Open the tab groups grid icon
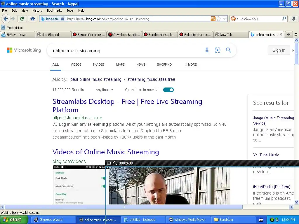299x224 pixels. [296, 34]
